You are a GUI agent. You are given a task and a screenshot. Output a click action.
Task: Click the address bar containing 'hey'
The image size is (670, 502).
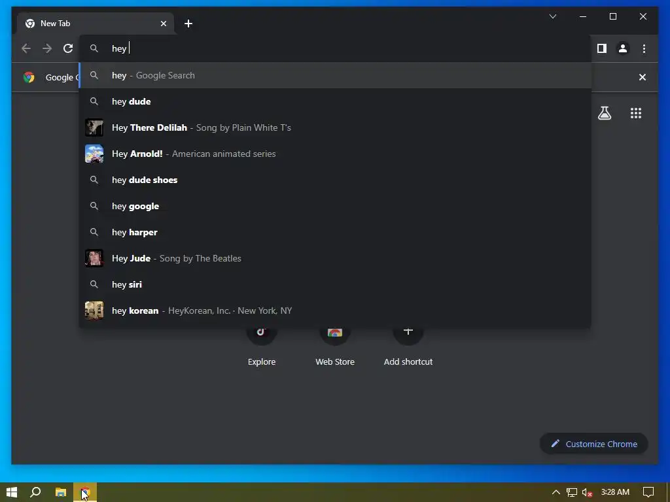pos(336,48)
